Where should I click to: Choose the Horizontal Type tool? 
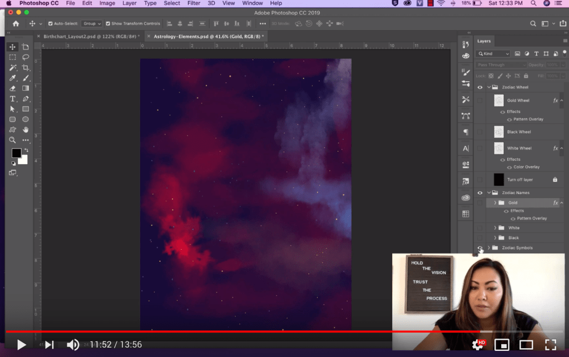(12, 99)
